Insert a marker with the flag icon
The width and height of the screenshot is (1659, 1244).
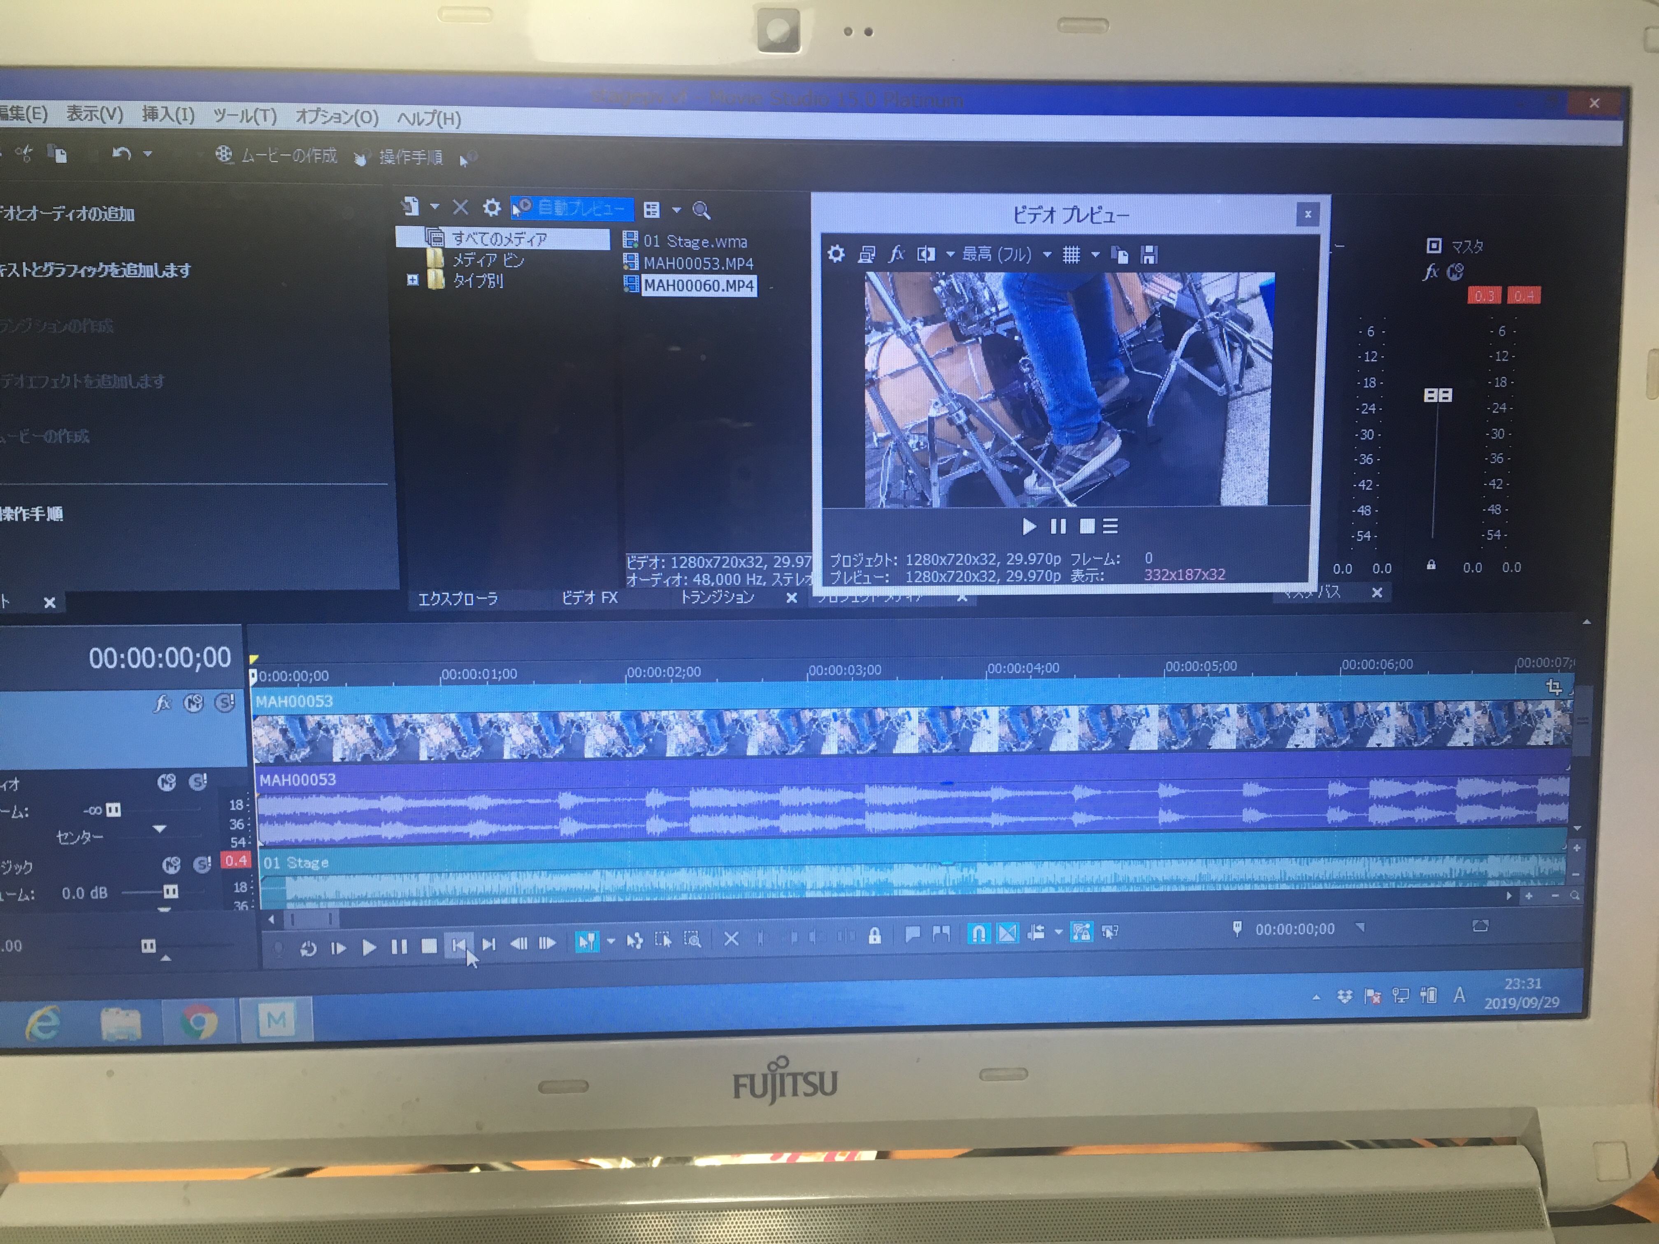pos(912,934)
